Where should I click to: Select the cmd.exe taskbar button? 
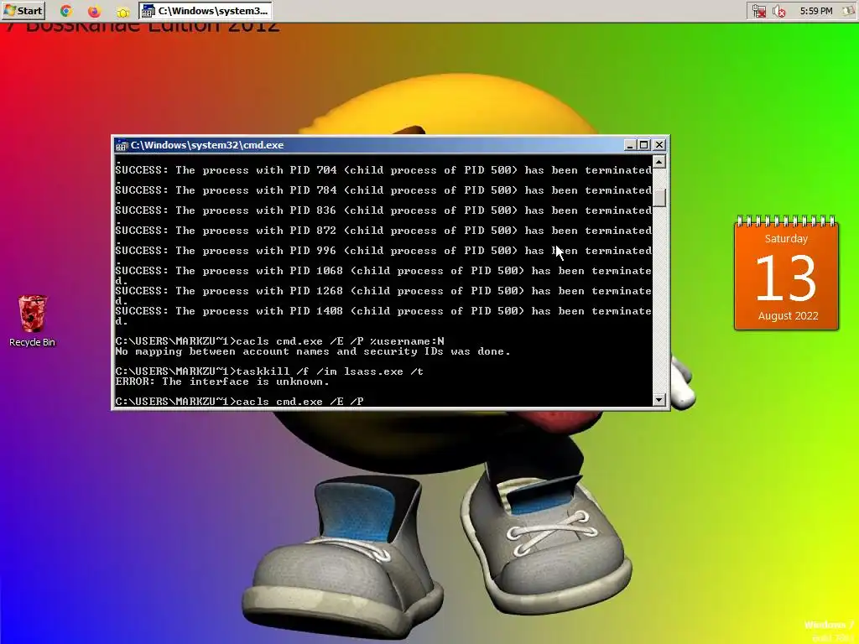point(206,10)
